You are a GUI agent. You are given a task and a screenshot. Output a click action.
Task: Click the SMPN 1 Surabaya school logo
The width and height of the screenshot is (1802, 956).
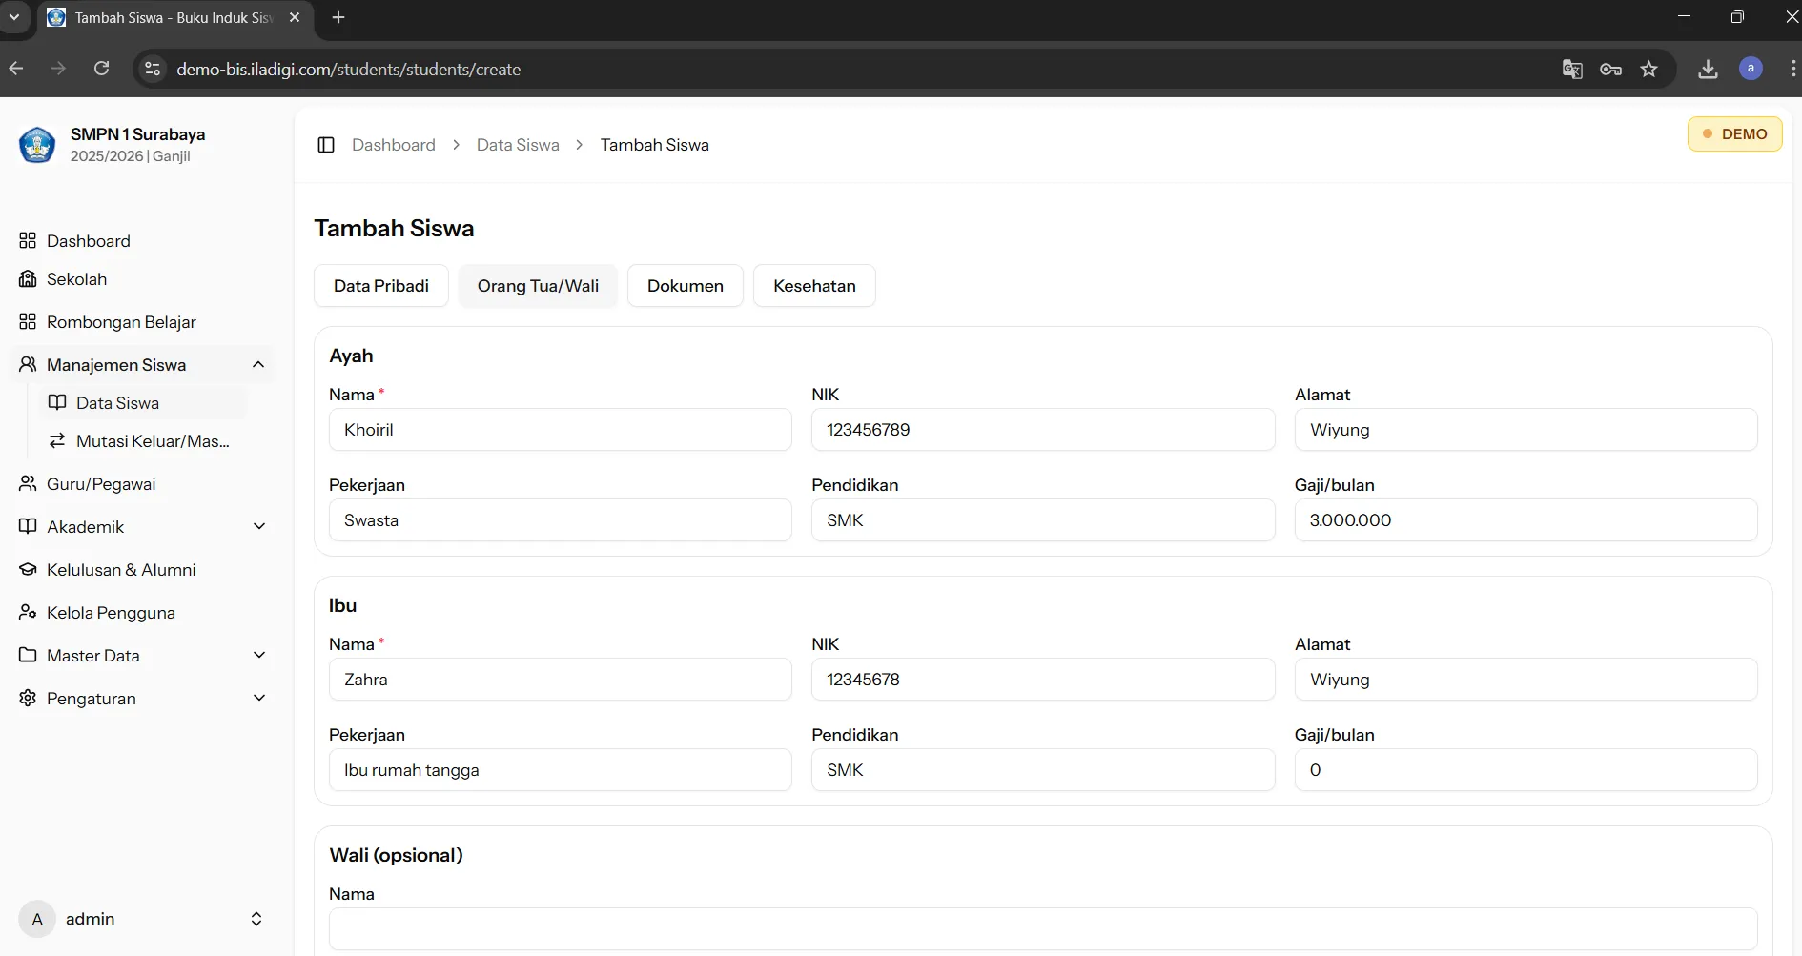37,145
